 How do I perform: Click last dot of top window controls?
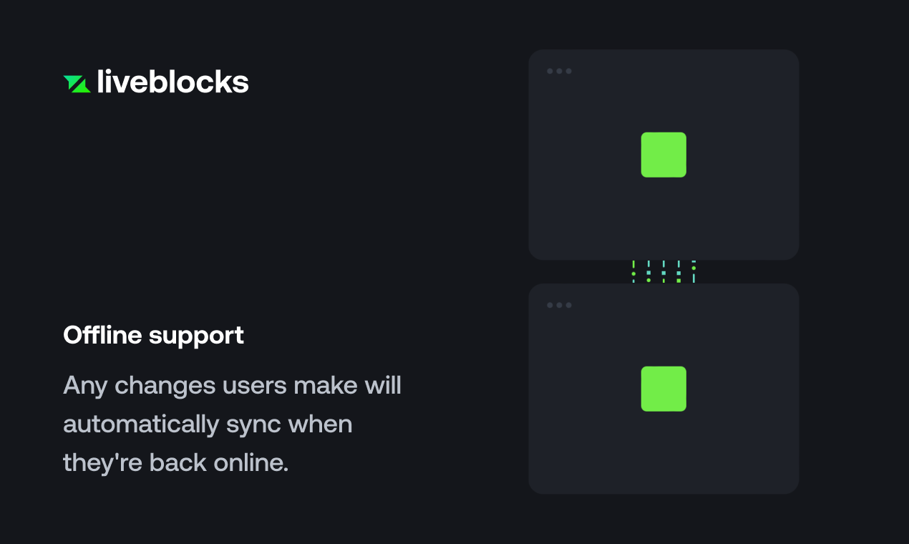(569, 71)
